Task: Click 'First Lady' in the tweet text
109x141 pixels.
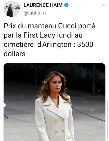Action: click(39, 35)
